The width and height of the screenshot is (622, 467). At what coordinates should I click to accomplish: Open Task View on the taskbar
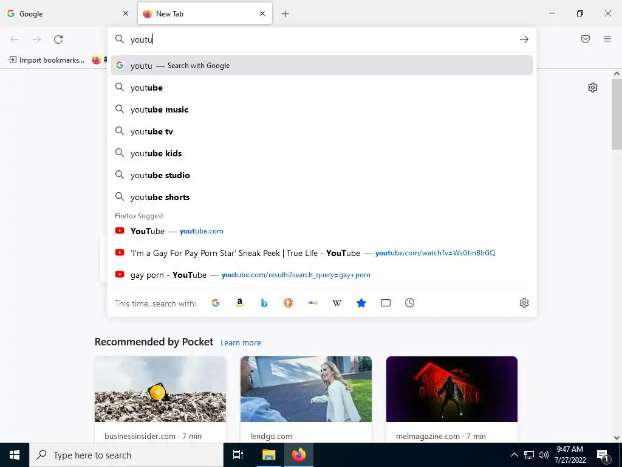point(238,455)
